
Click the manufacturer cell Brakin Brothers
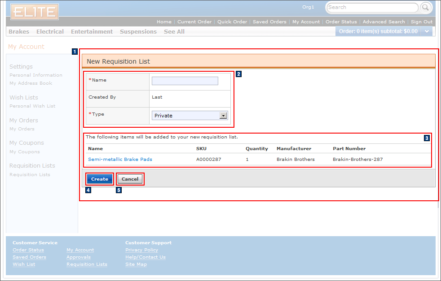coord(295,159)
